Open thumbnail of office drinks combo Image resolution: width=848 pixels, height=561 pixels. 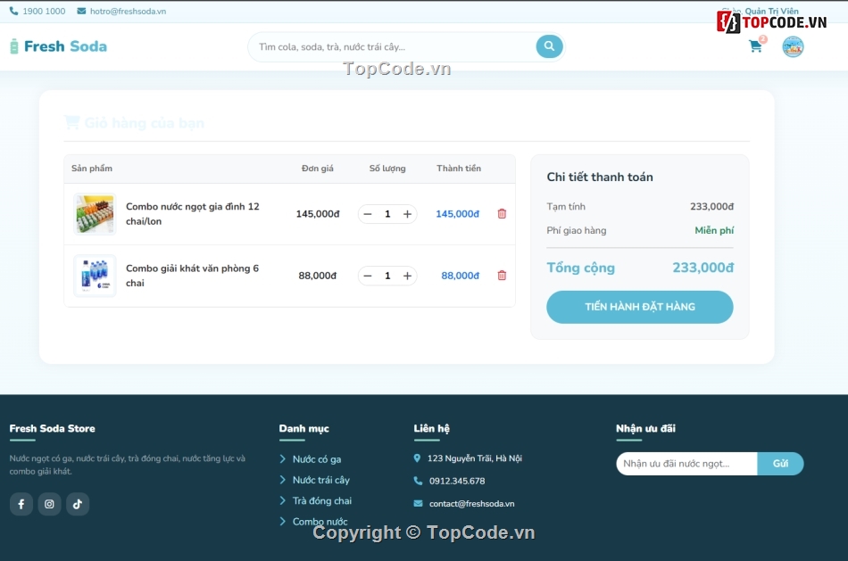tap(95, 276)
